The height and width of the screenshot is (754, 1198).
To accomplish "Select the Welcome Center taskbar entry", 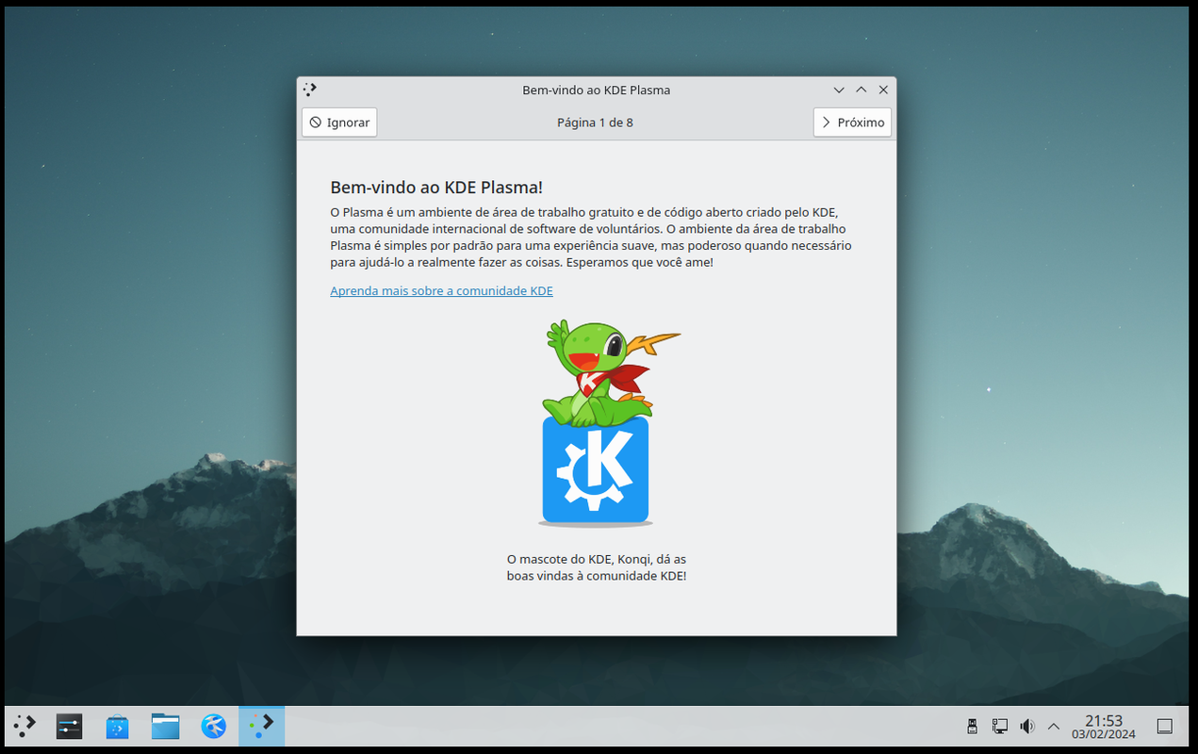I will click(x=261, y=726).
